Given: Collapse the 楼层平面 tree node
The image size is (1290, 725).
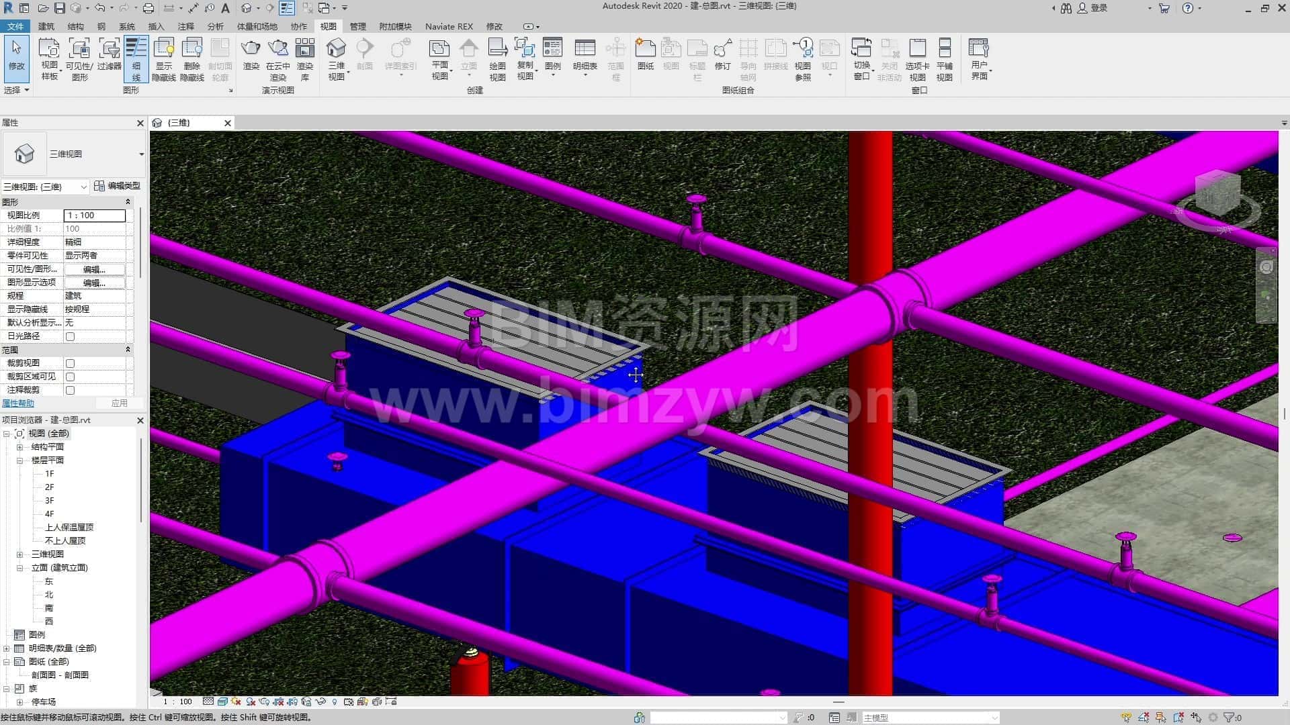Looking at the screenshot, I should [x=19, y=461].
